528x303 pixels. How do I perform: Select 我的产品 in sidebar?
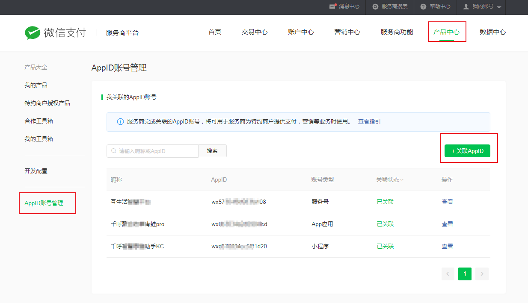pos(36,85)
